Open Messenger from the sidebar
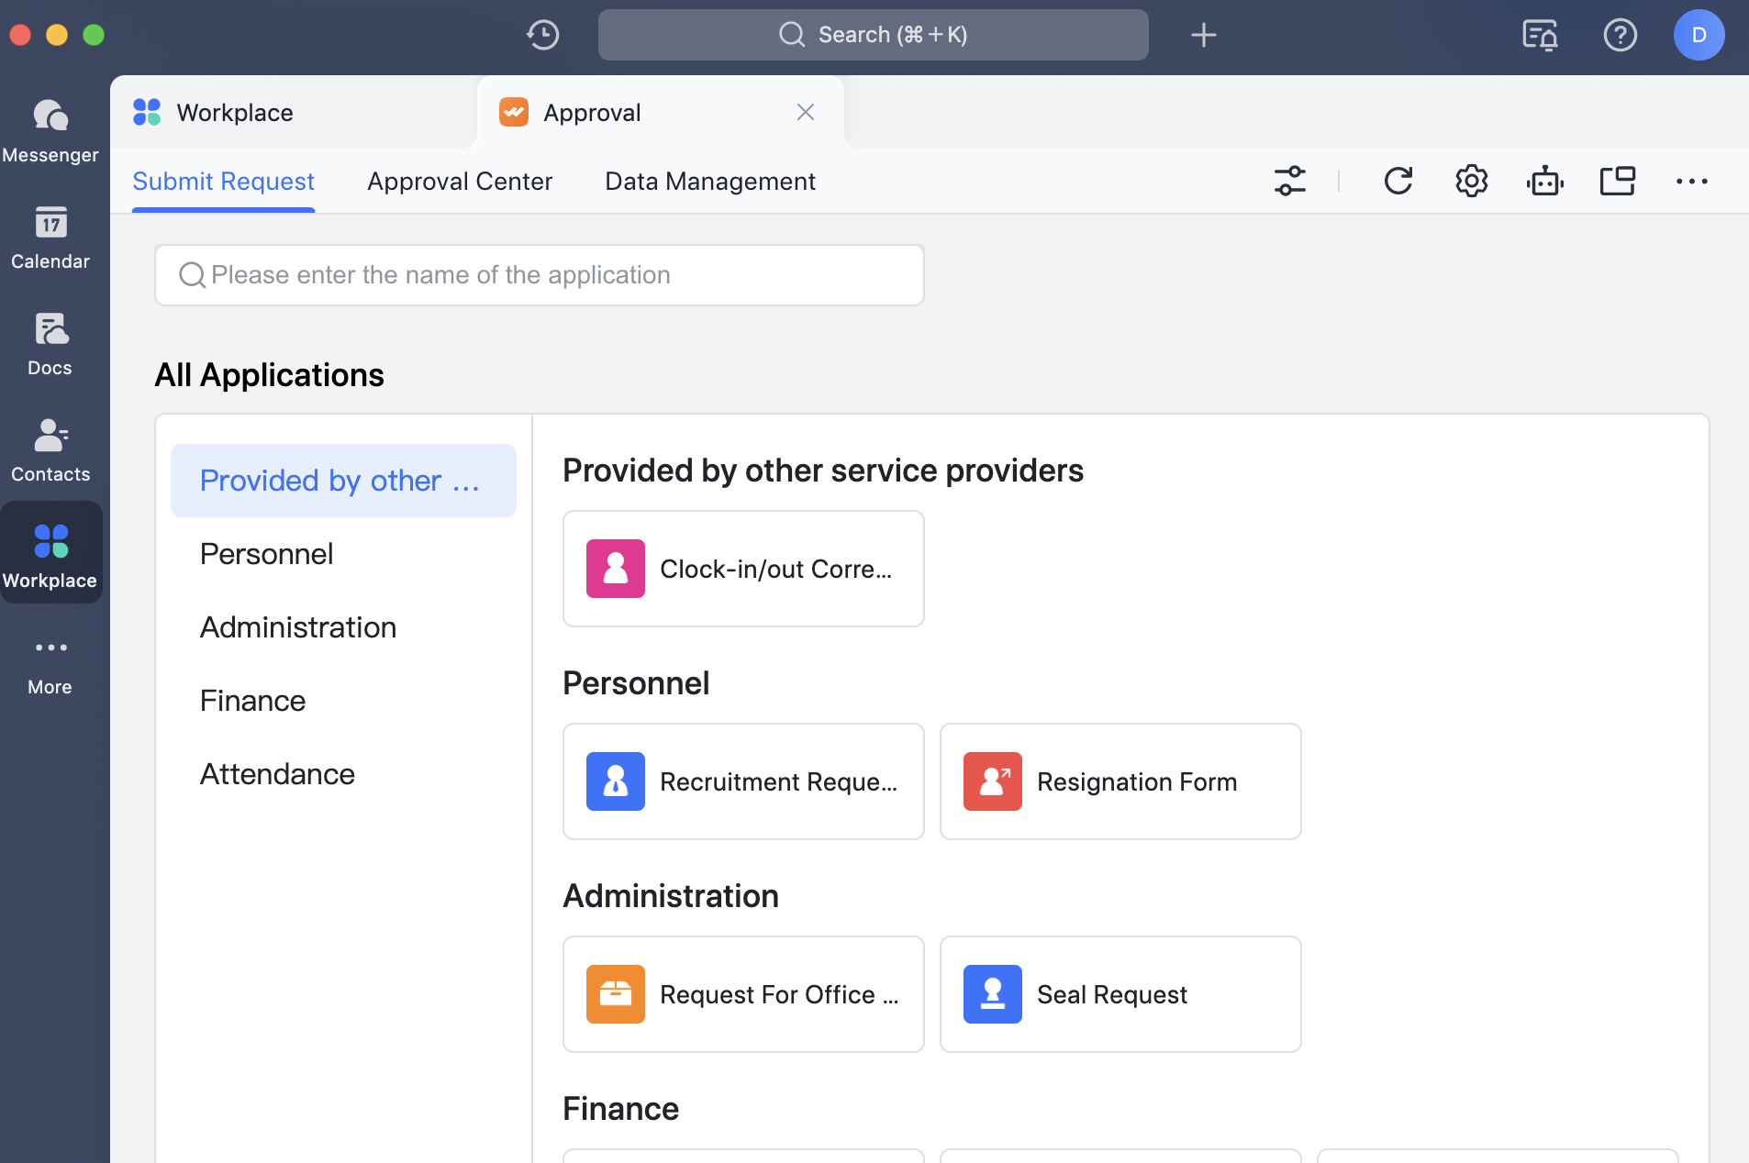The width and height of the screenshot is (1749, 1163). point(51,128)
